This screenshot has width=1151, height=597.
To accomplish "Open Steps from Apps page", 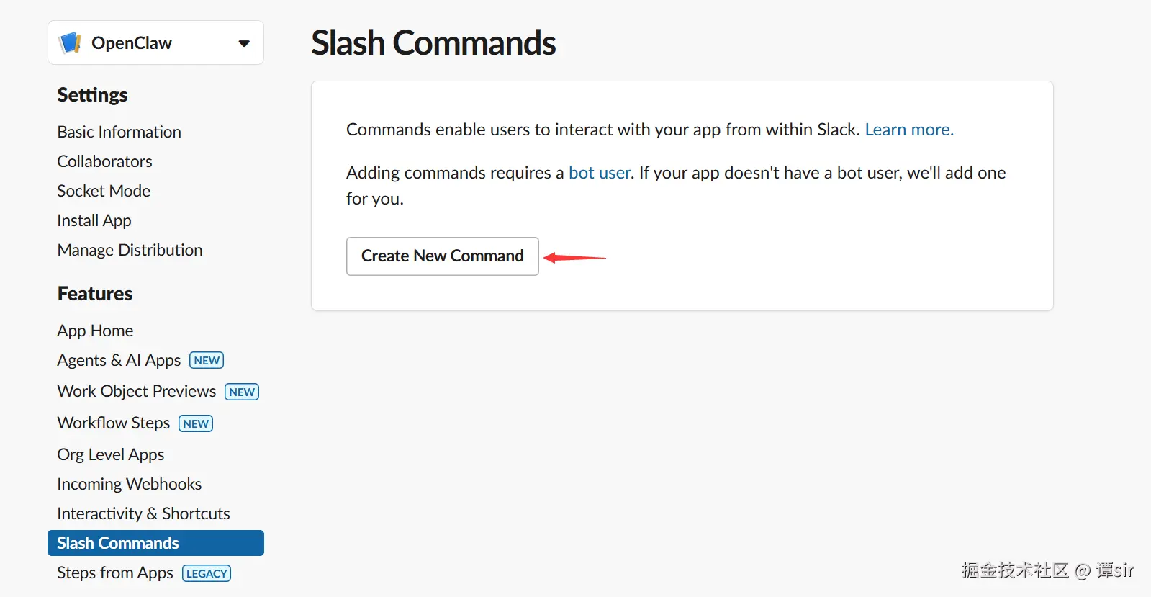I will coord(114,573).
